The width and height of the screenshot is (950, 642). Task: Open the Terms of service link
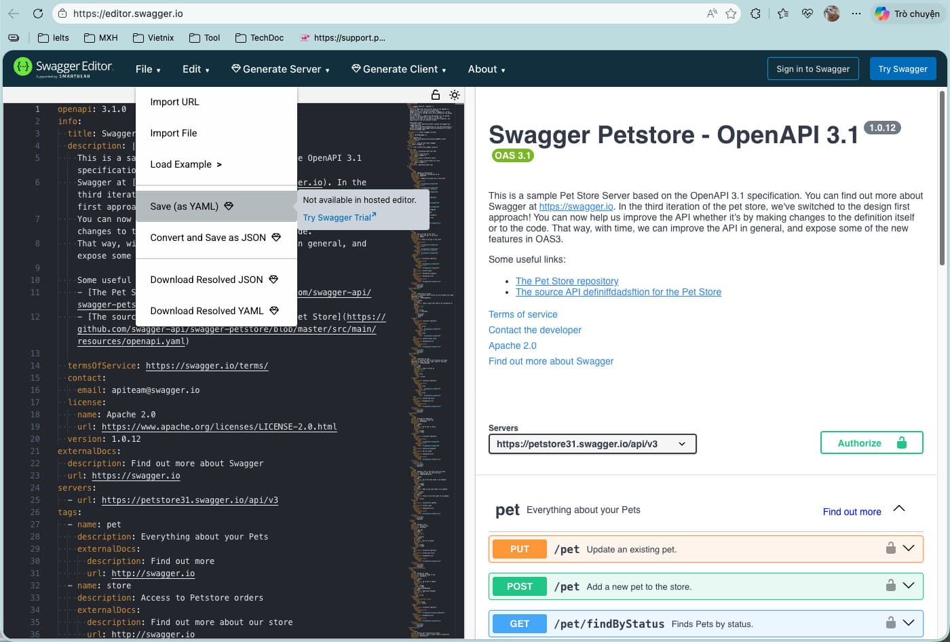pyautogui.click(x=522, y=314)
